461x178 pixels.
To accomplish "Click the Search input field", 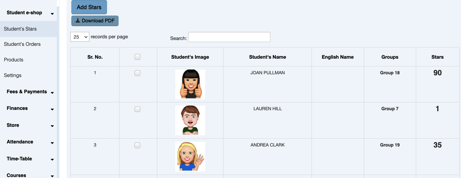I will [x=229, y=37].
